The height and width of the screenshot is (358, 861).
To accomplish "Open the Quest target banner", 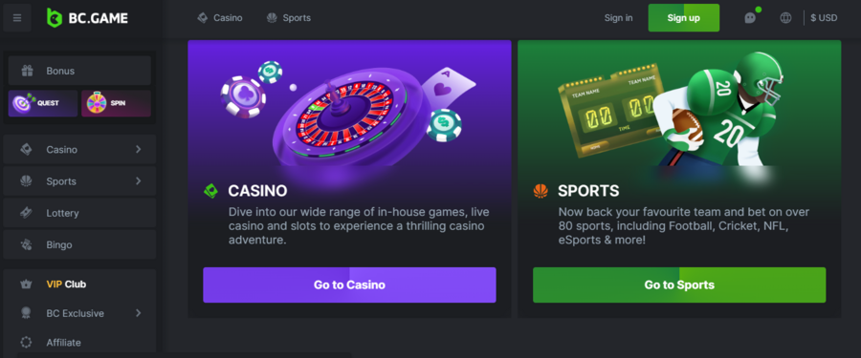I will [43, 103].
